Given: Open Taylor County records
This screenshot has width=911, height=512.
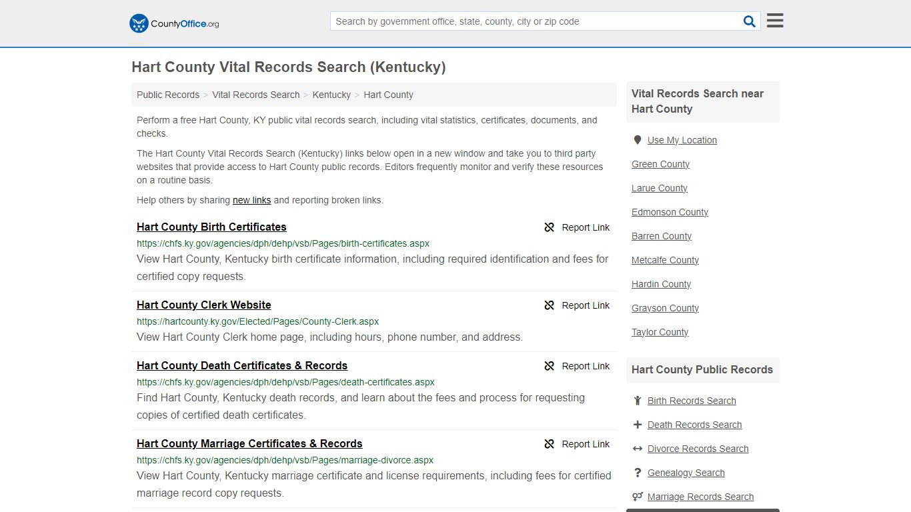Looking at the screenshot, I should 660,332.
